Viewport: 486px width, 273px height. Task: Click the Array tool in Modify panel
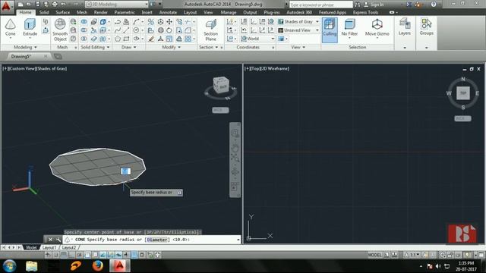tap(188, 39)
